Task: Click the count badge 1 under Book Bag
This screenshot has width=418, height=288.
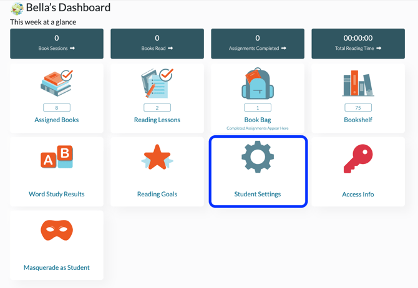Action: click(258, 108)
